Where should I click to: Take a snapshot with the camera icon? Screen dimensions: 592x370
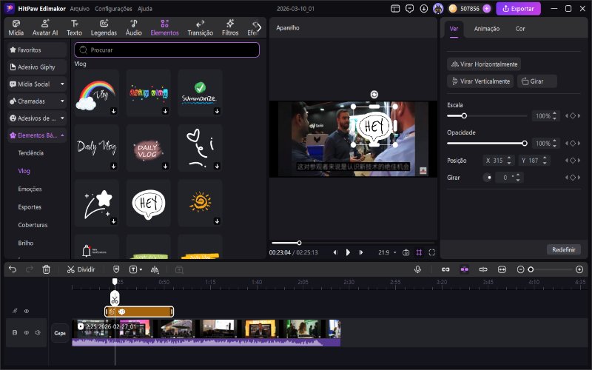coord(406,252)
